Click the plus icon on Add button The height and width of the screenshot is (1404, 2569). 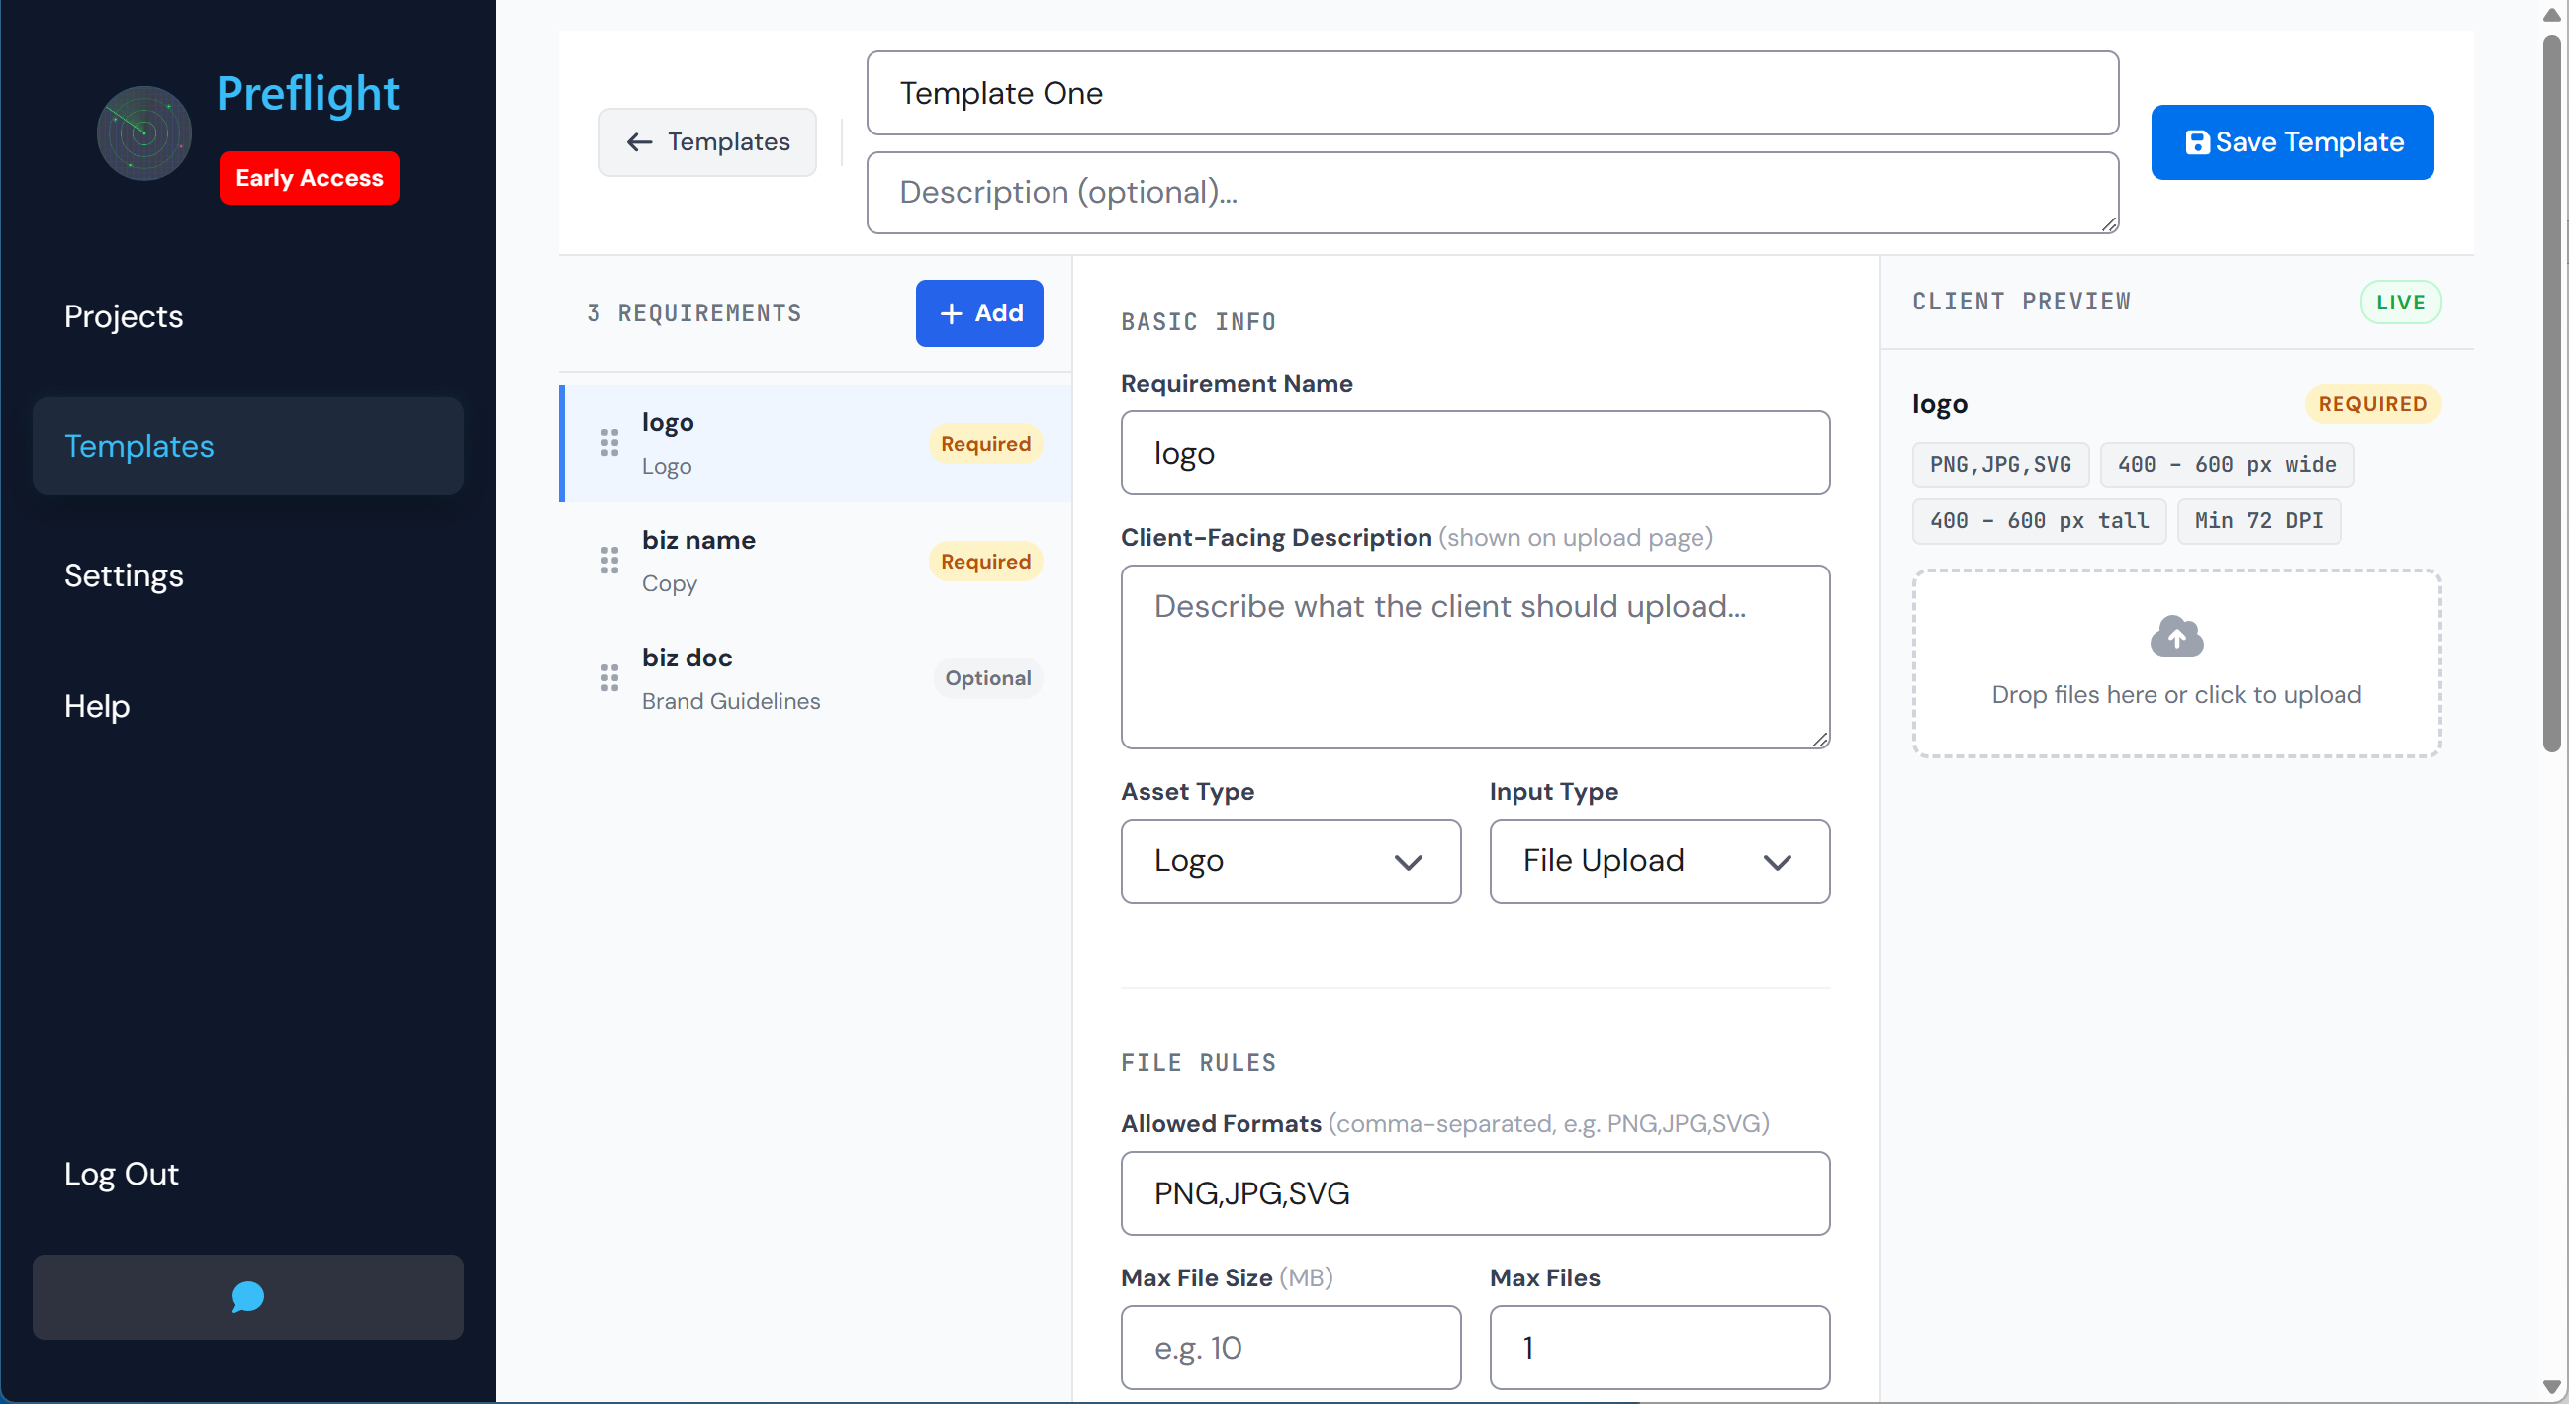(950, 312)
